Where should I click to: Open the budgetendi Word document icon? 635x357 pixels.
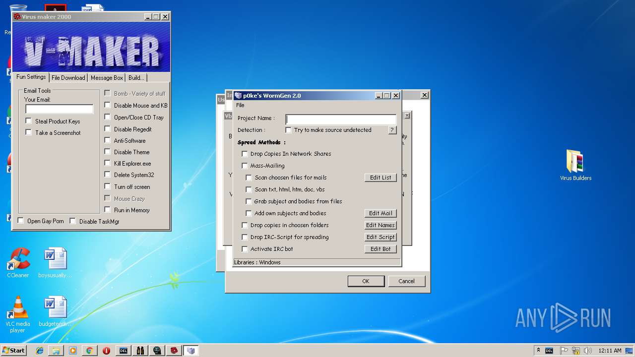[x=55, y=311]
